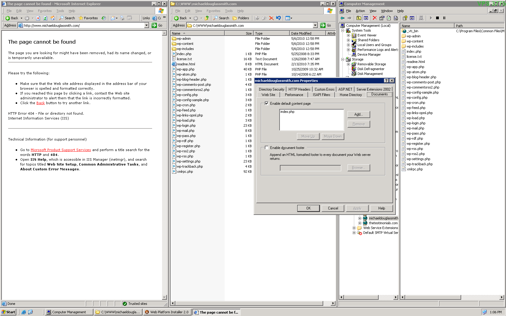Click the Add... button for default documents
The width and height of the screenshot is (506, 316).
358,114
